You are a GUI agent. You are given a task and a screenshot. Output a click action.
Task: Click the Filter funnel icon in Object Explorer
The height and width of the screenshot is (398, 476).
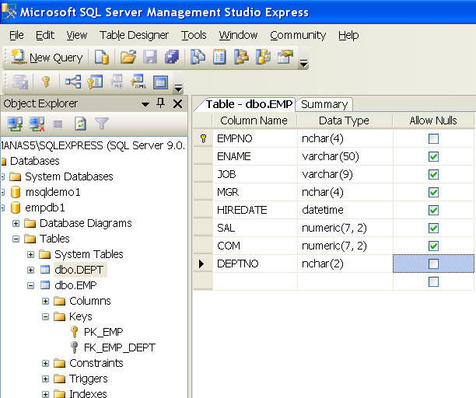pyautogui.click(x=101, y=124)
